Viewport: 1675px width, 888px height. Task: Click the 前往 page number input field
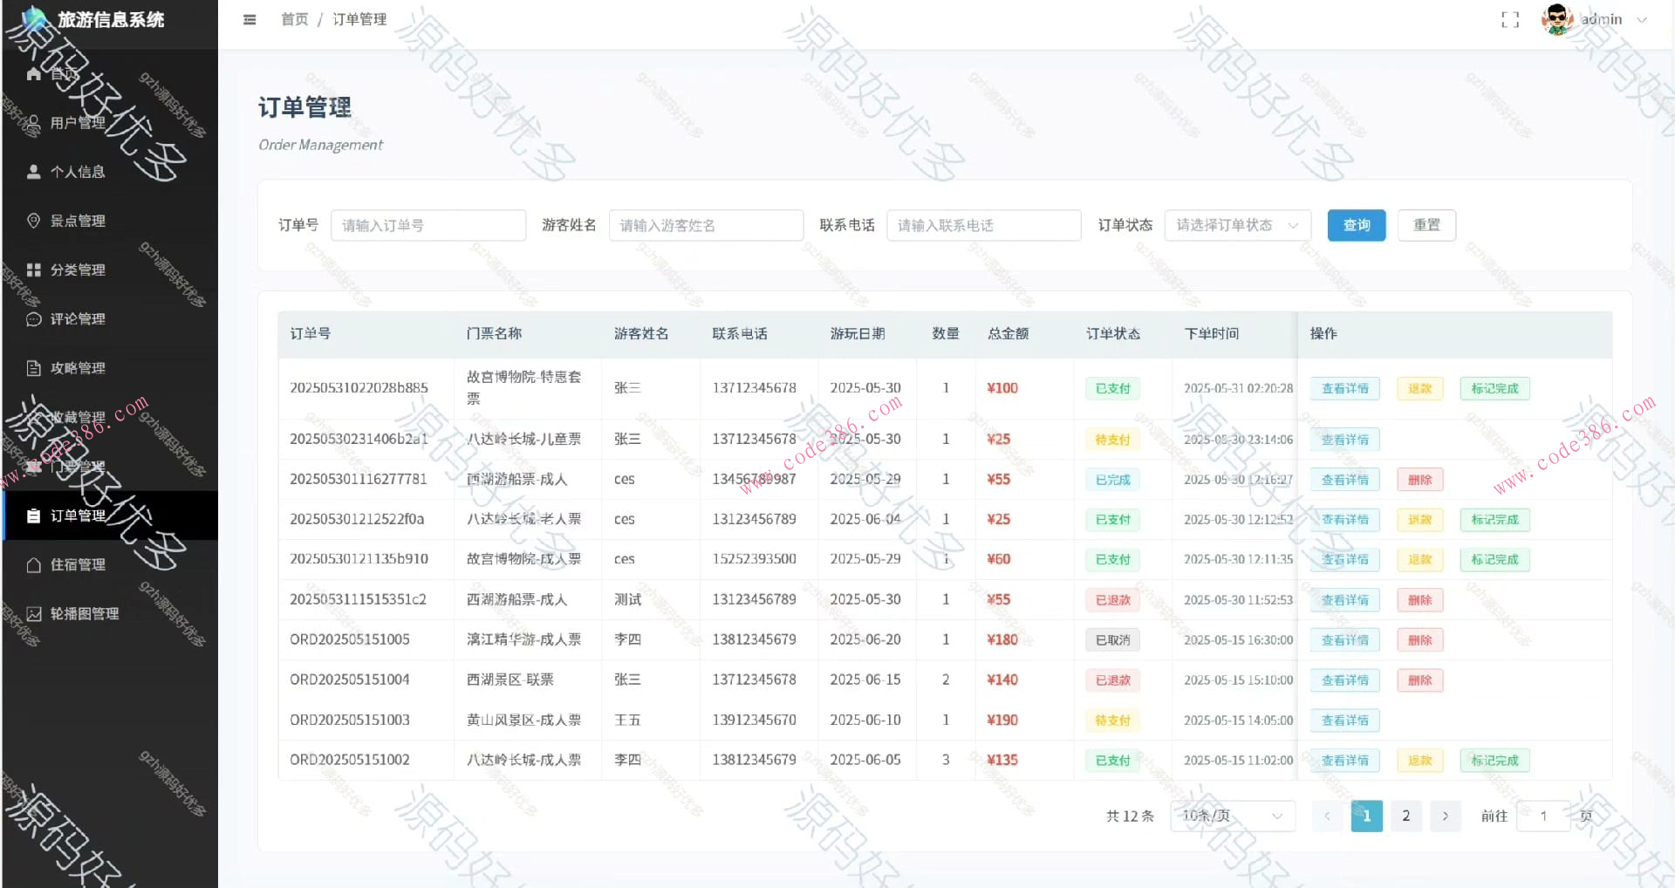tap(1542, 816)
